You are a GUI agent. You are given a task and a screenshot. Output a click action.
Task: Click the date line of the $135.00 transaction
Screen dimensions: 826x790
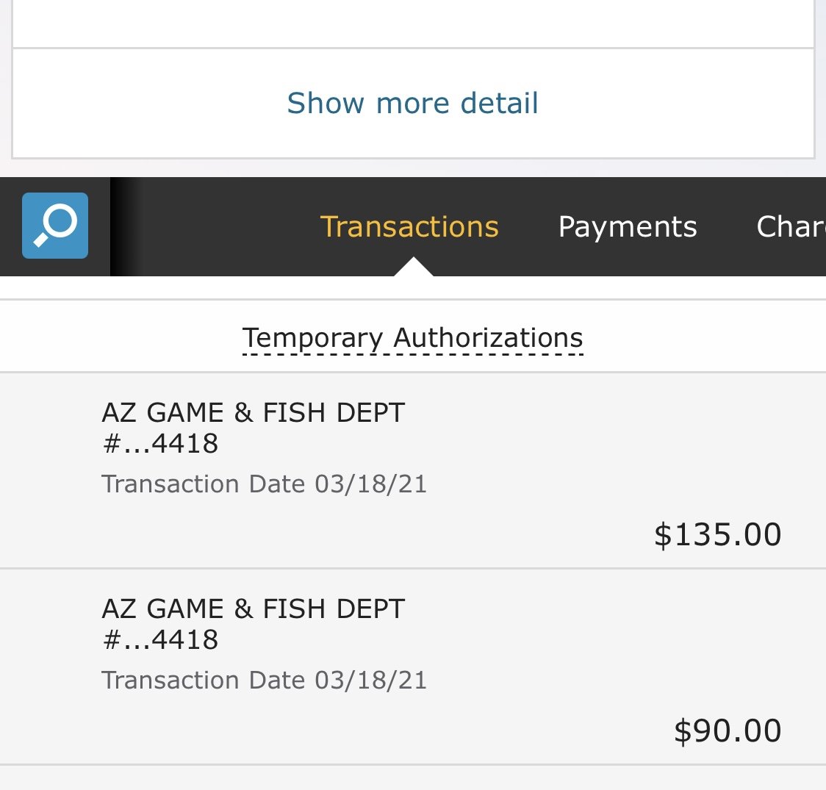pos(264,484)
